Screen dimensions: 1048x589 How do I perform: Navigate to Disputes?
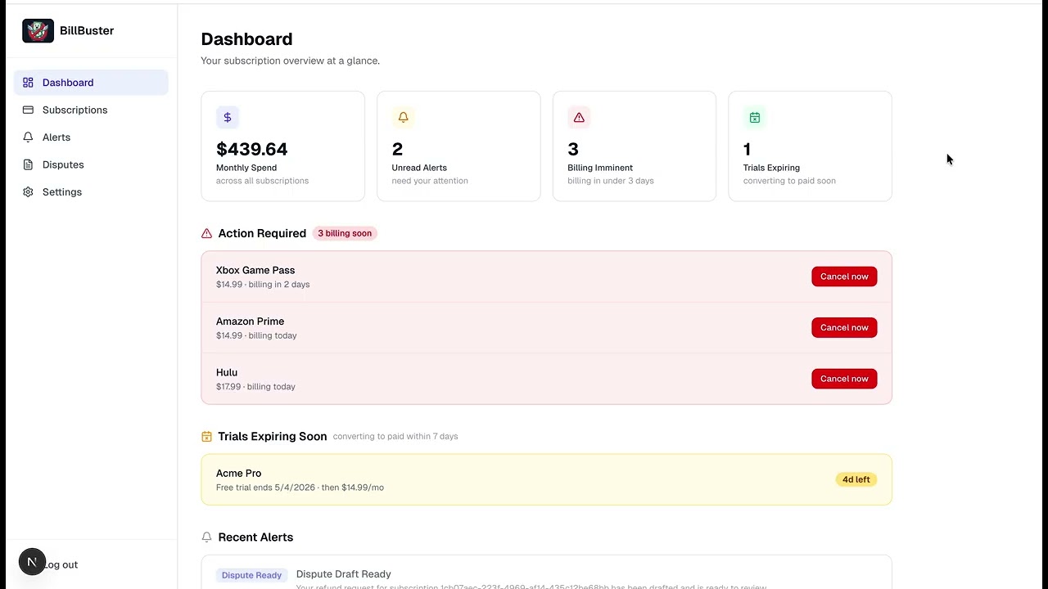point(91,164)
